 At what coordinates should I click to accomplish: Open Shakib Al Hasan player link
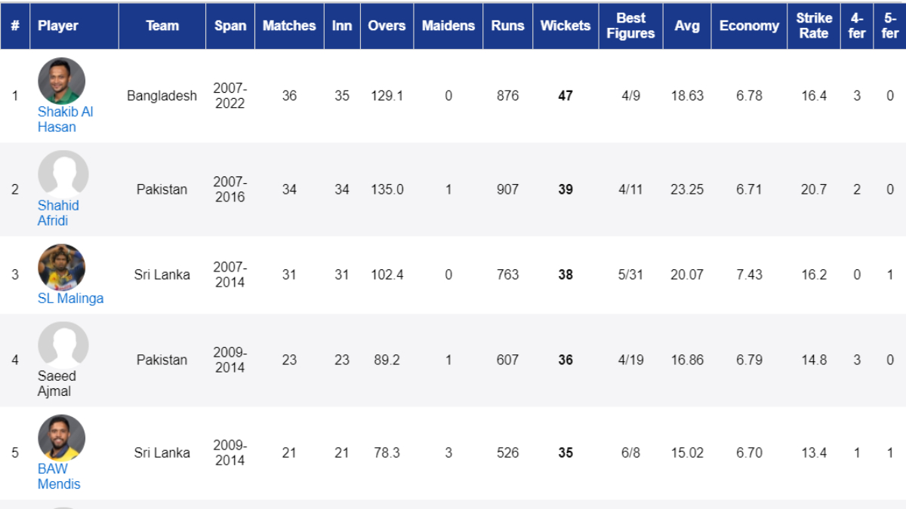pos(66,119)
